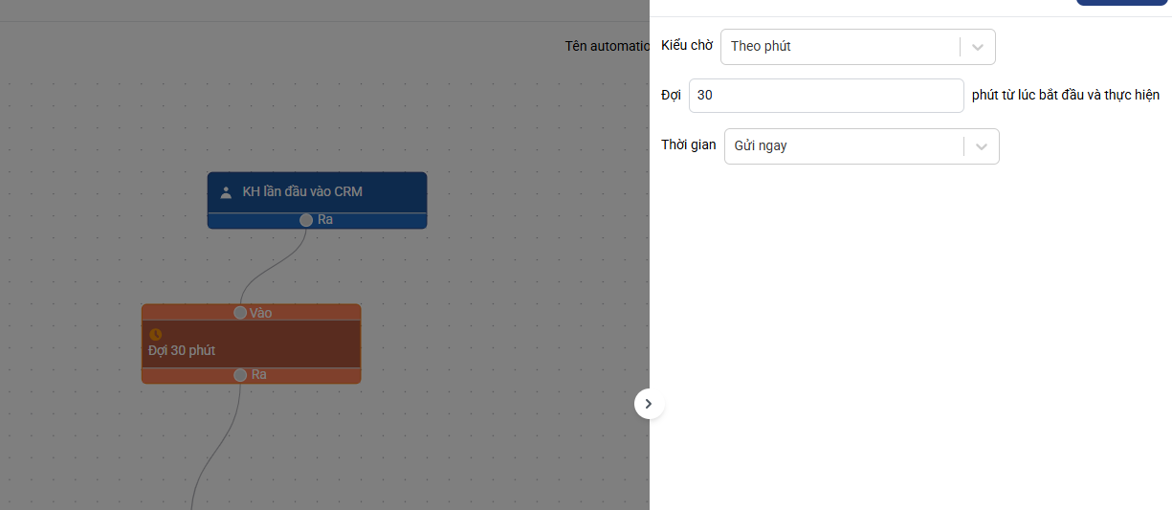Viewport: 1172px width, 510px height.
Task: Collapse the side panel with the round arrow button
Action: (649, 405)
